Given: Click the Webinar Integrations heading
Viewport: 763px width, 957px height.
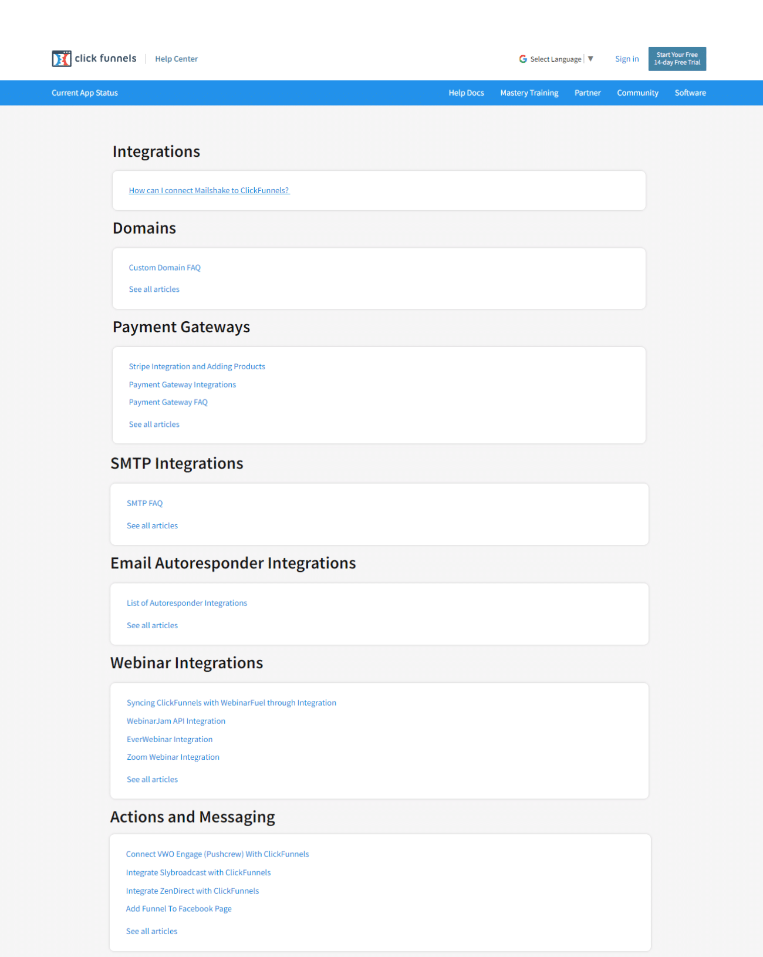Looking at the screenshot, I should pyautogui.click(x=187, y=663).
